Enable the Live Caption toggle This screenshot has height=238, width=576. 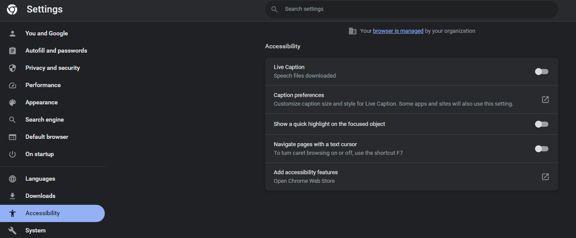tap(542, 72)
